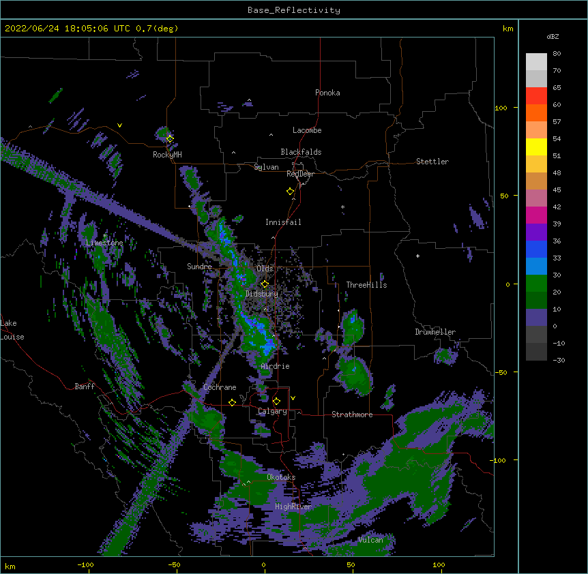Click the Blackfalds city label

[301, 152]
